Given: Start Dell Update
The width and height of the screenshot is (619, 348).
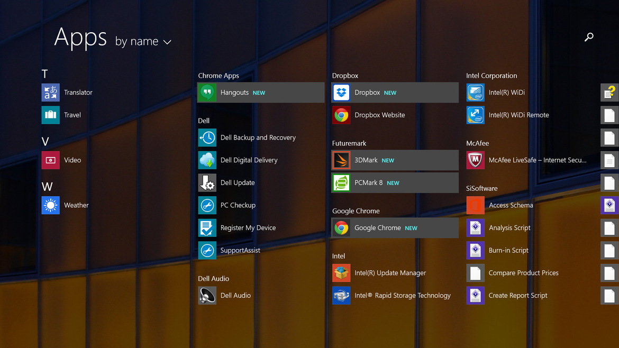Looking at the screenshot, I should coord(226,182).
